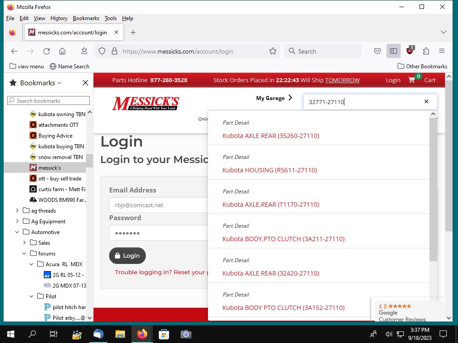This screenshot has width=458, height=343.
Task: Collapse the Acura RL MDX folder
Action: point(32,264)
